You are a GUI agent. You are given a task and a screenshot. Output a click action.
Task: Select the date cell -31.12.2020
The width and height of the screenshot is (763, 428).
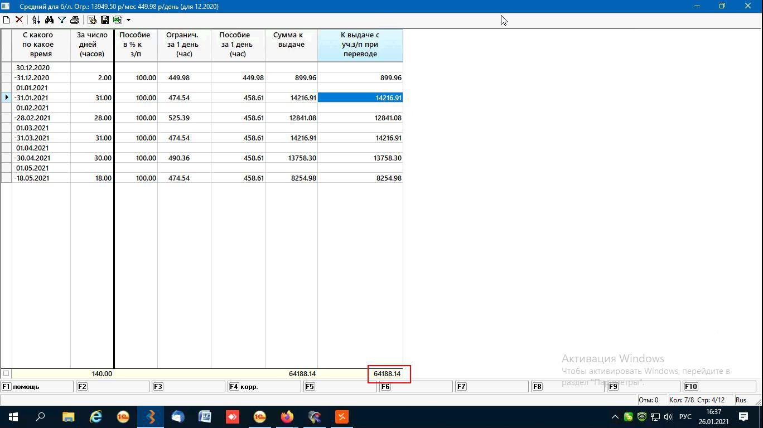point(41,77)
